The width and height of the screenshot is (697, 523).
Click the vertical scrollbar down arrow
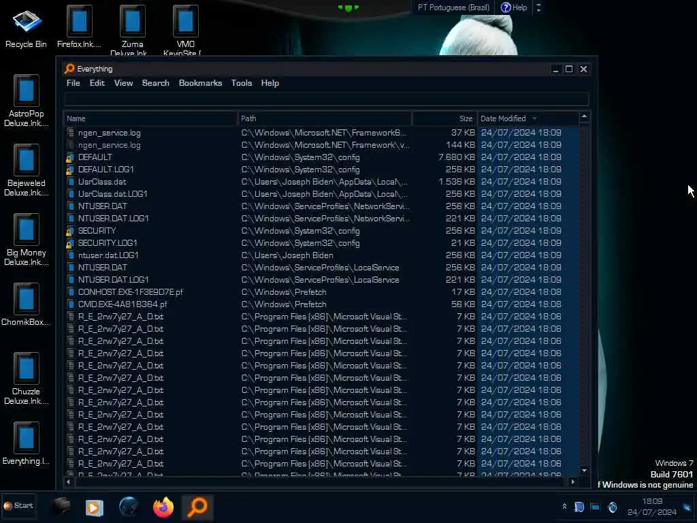[584, 471]
